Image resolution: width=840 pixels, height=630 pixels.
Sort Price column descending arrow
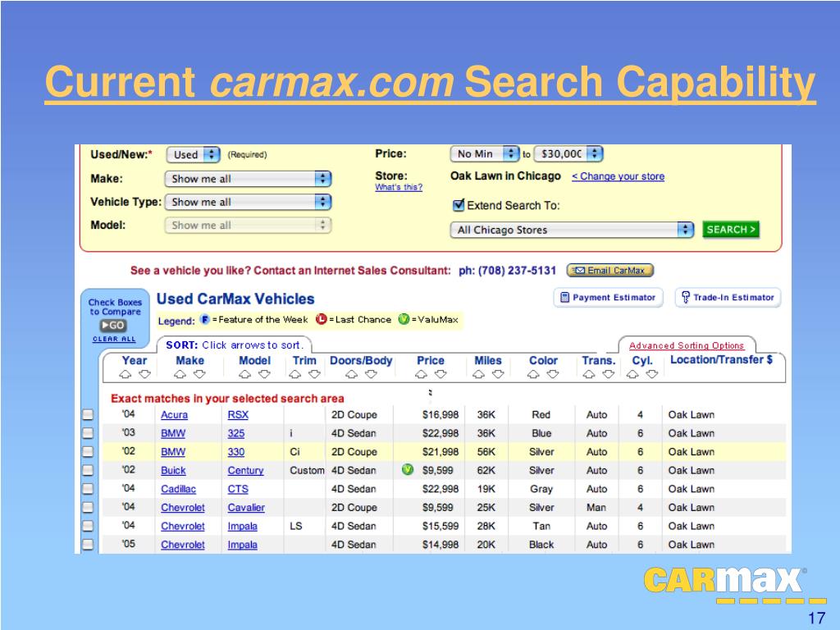pos(441,374)
